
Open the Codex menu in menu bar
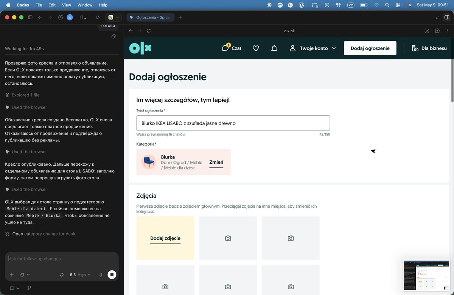coord(23,5)
